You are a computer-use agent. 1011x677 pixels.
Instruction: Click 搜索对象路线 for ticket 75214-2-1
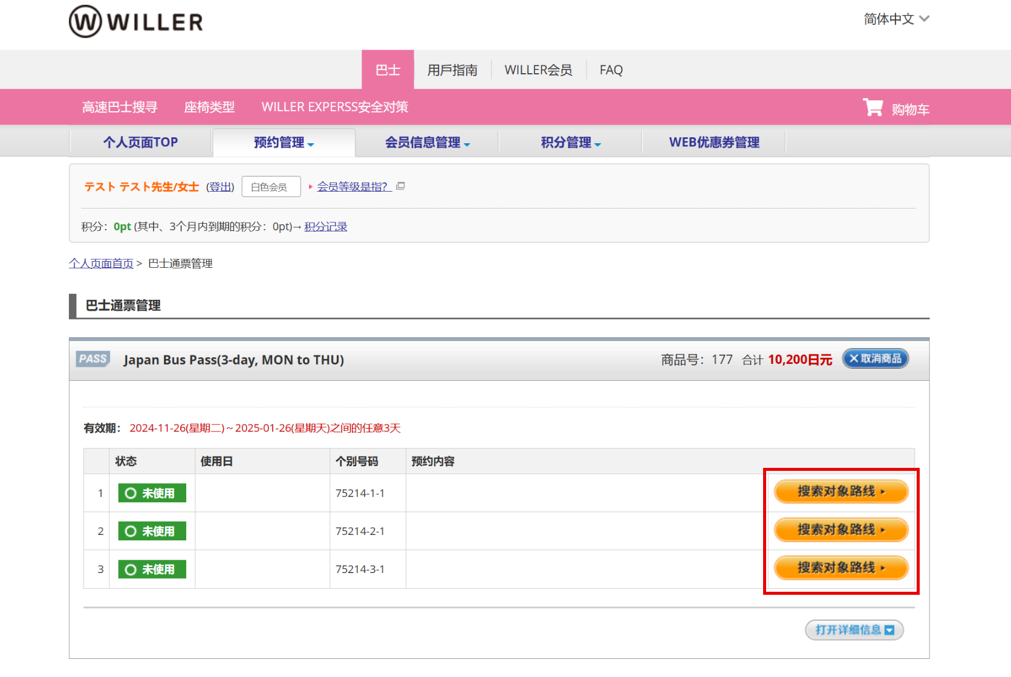[841, 530]
